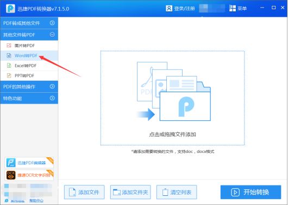Open the 菜单 menu label
Image resolution: width=288 pixels, height=205 pixels.
click(x=242, y=9)
